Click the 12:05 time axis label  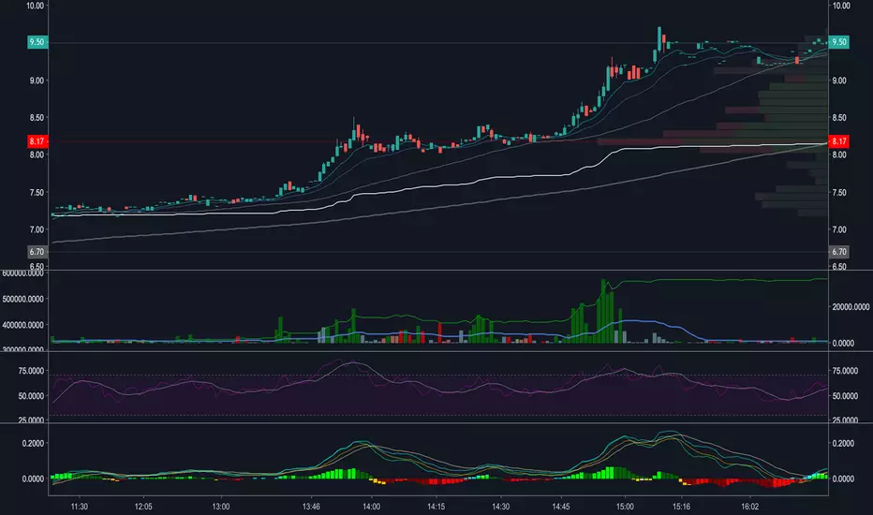(143, 507)
